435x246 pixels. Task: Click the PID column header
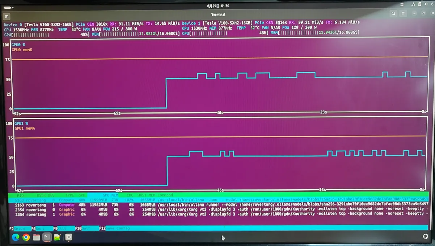pyautogui.click(x=20, y=195)
